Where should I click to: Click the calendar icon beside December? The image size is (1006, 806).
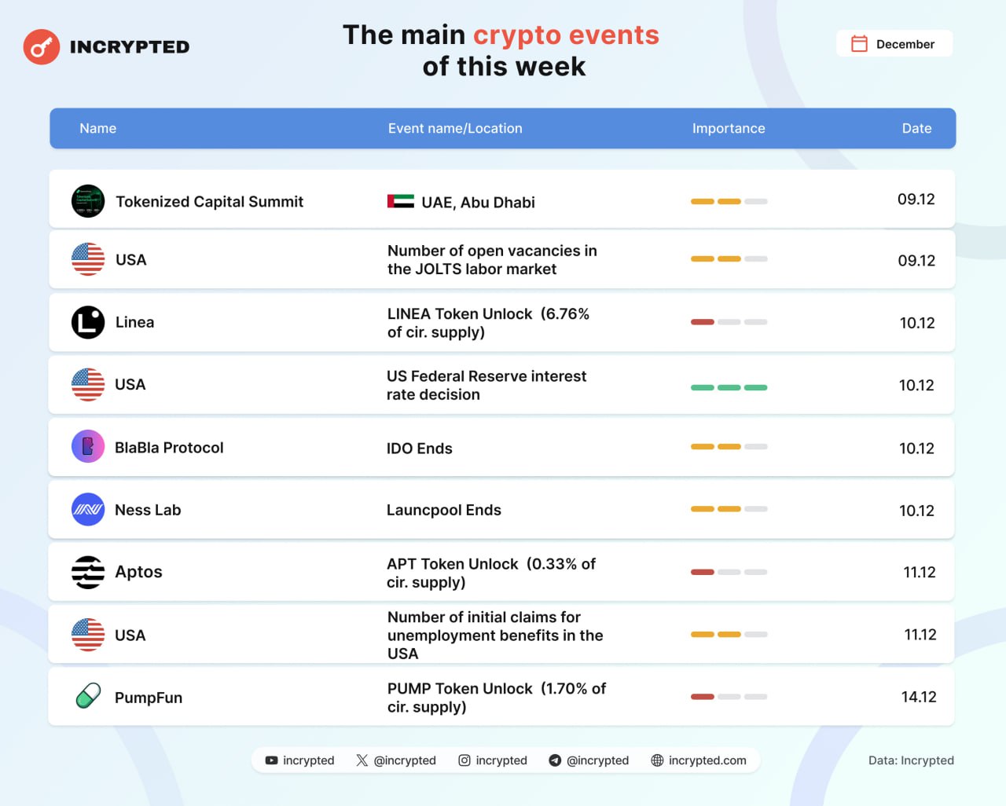859,44
